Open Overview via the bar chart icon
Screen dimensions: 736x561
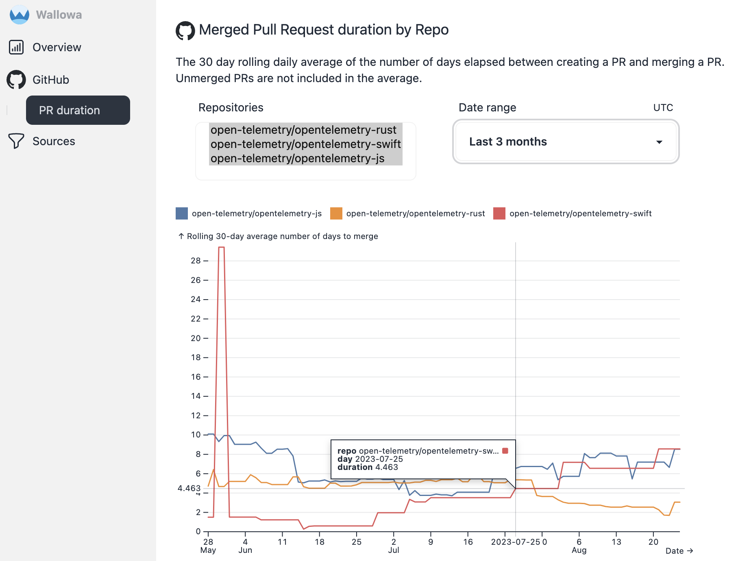click(x=16, y=47)
